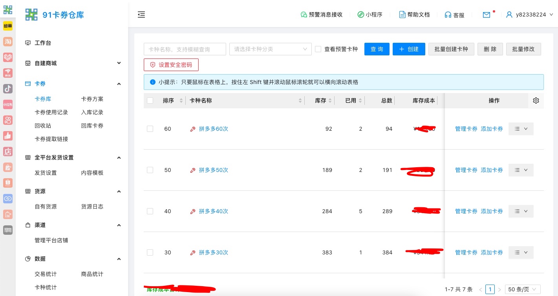558x296 pixels.
Task: Open the 请选择卡种分类 category dropdown
Action: coord(271,49)
